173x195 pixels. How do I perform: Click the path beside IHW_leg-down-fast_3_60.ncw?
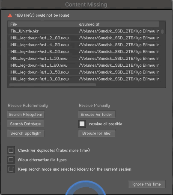[x=119, y=79]
